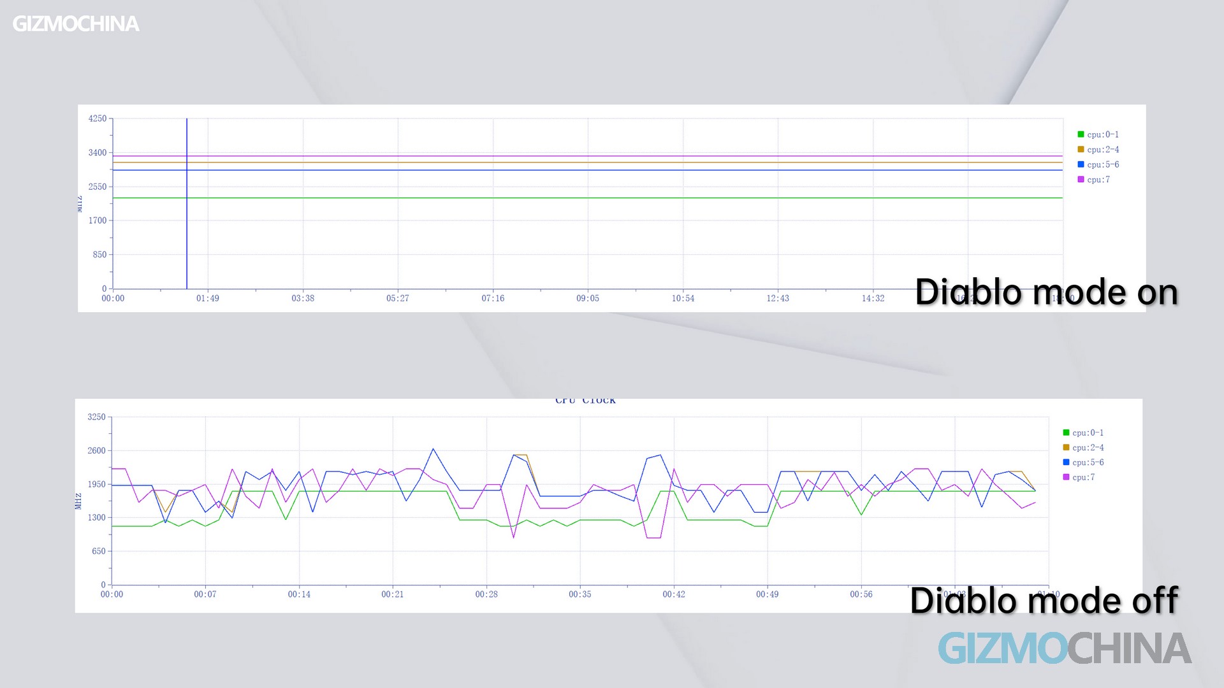The width and height of the screenshot is (1224, 688).
Task: Click the green cpu:0-1 swatch in bottom chart legend
Action: tap(1066, 433)
